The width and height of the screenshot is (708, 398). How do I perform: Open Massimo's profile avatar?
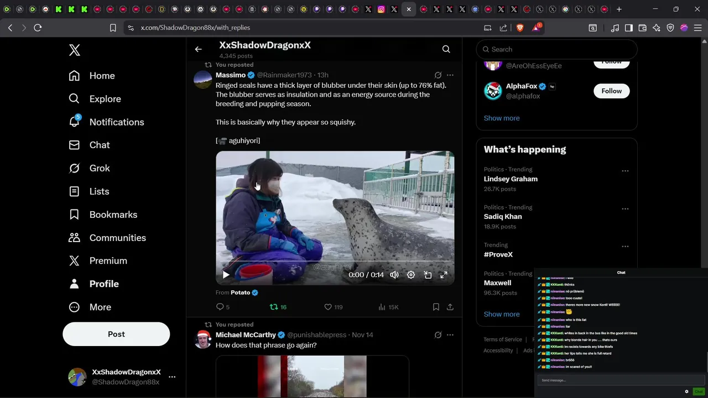click(x=203, y=80)
